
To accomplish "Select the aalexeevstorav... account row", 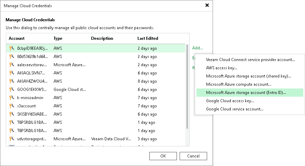I will pyautogui.click(x=95, y=65).
